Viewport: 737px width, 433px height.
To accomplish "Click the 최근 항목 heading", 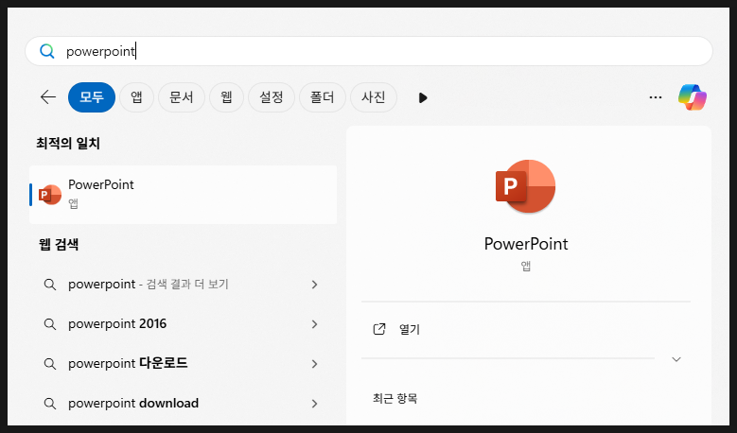I will (395, 399).
